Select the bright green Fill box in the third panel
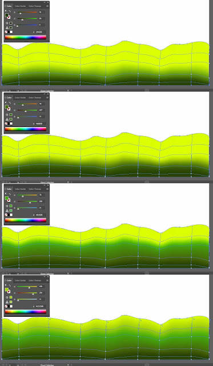This screenshot has height=366, width=213. coord(7,198)
